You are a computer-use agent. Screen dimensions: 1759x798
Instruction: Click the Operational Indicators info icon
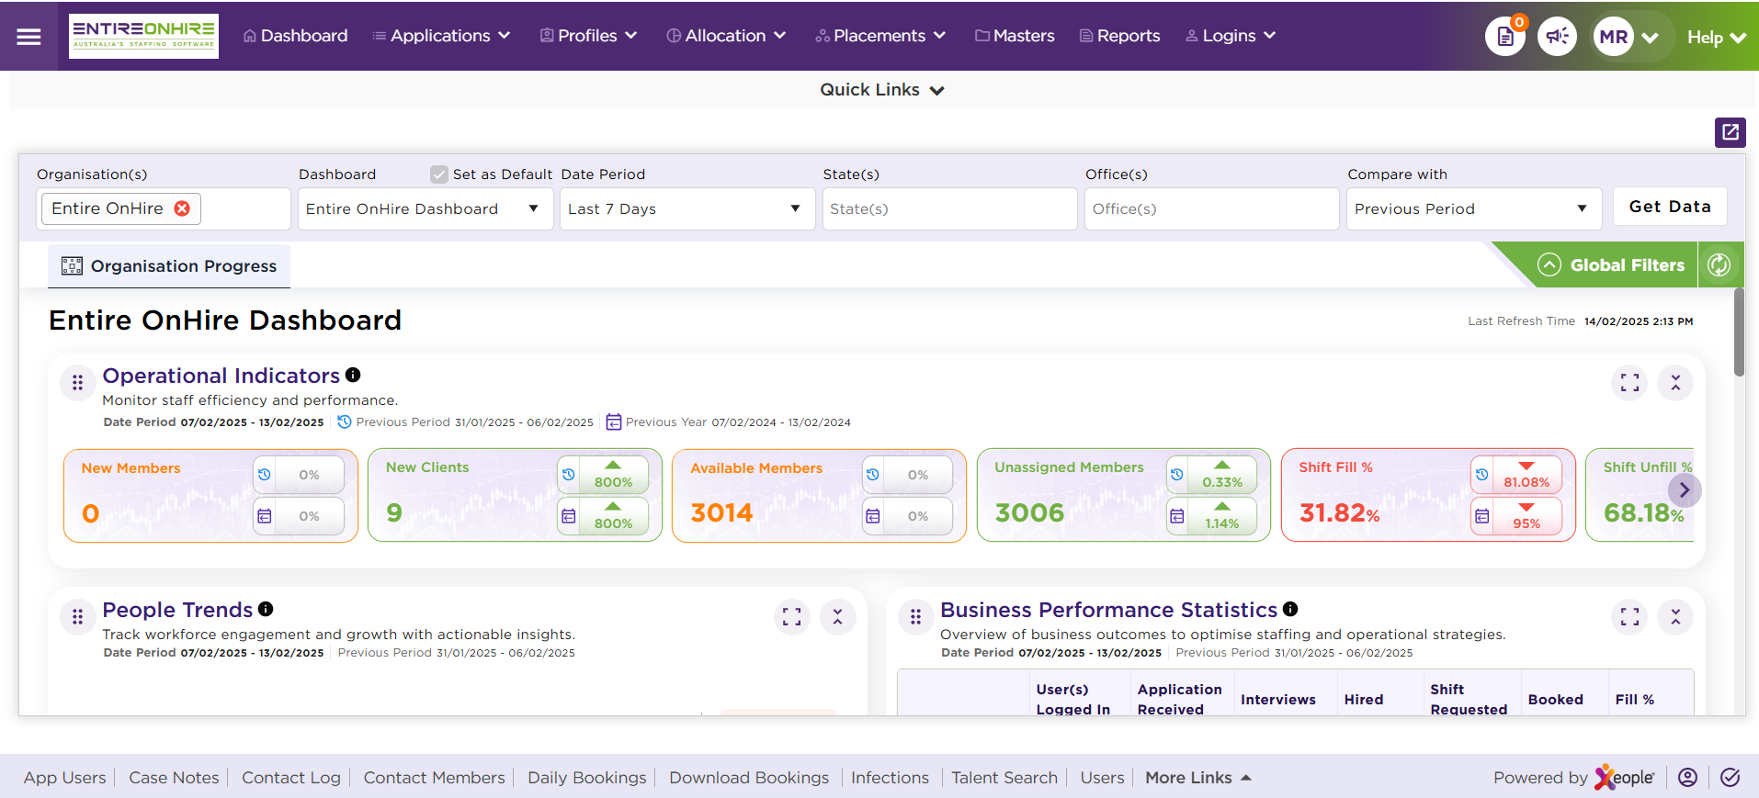[x=353, y=375]
